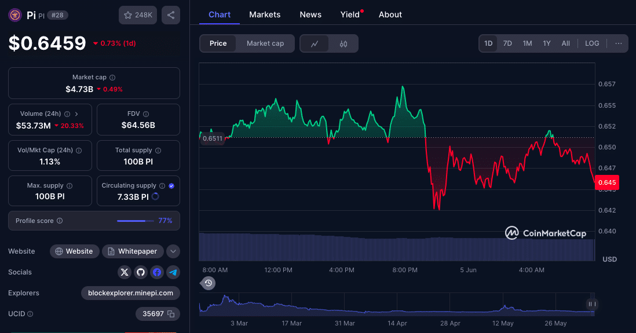Select the Market cap chart toggle

pyautogui.click(x=265, y=43)
